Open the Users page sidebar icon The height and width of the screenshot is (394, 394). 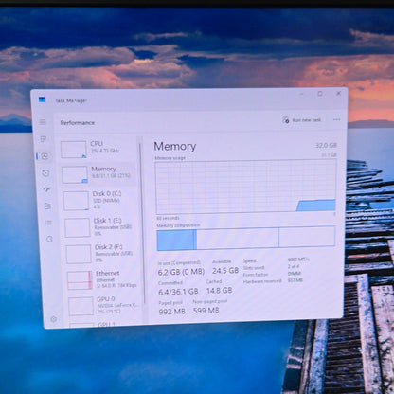coord(47,206)
